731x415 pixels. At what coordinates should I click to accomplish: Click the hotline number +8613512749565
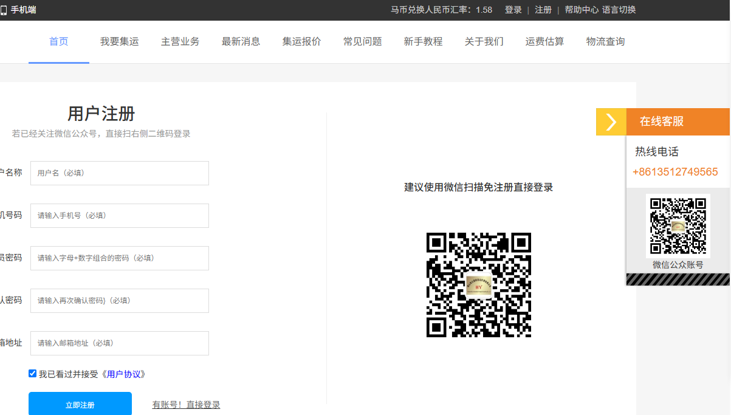(x=675, y=172)
